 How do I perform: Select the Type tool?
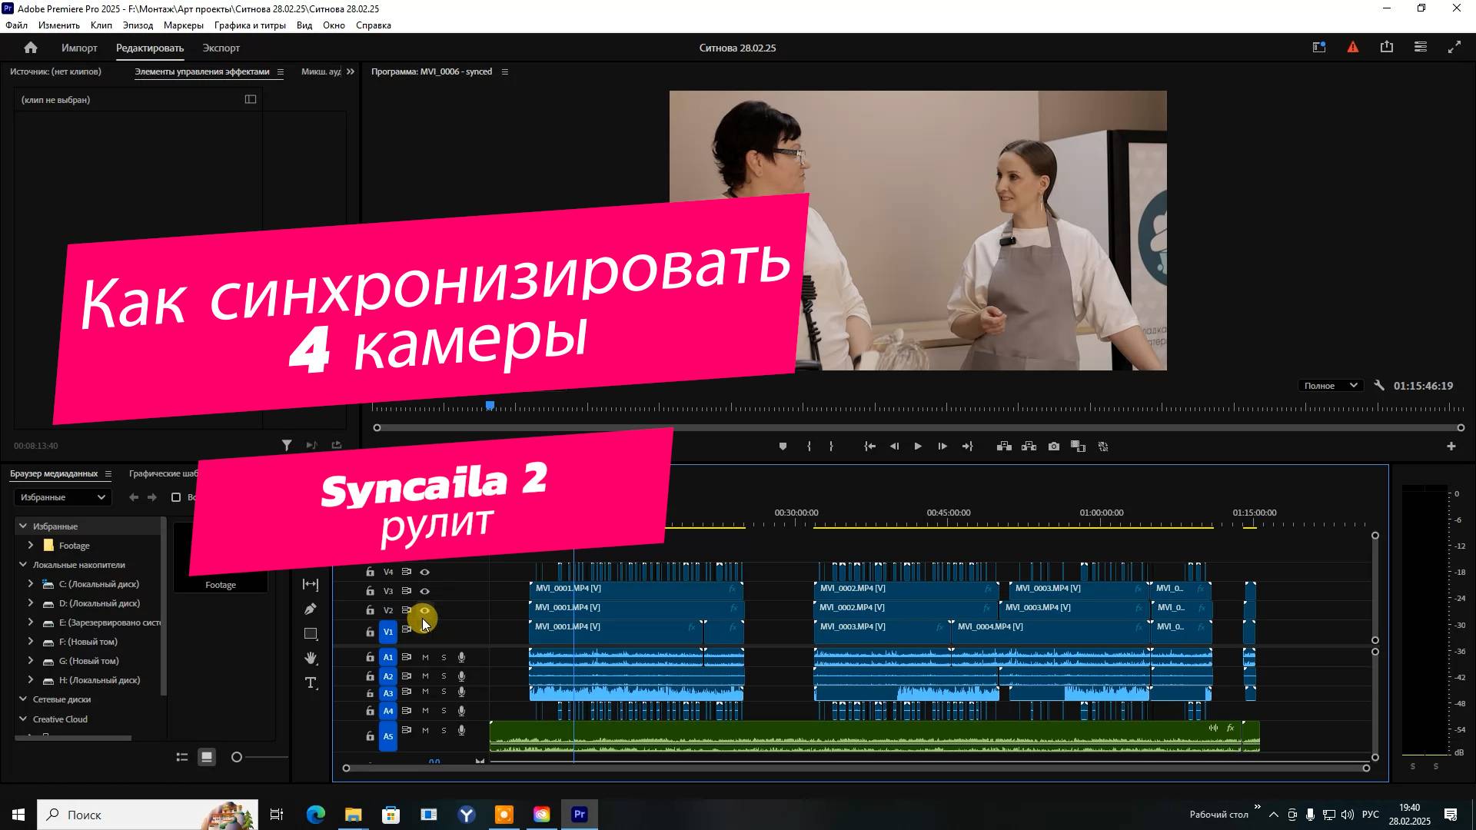point(311,683)
